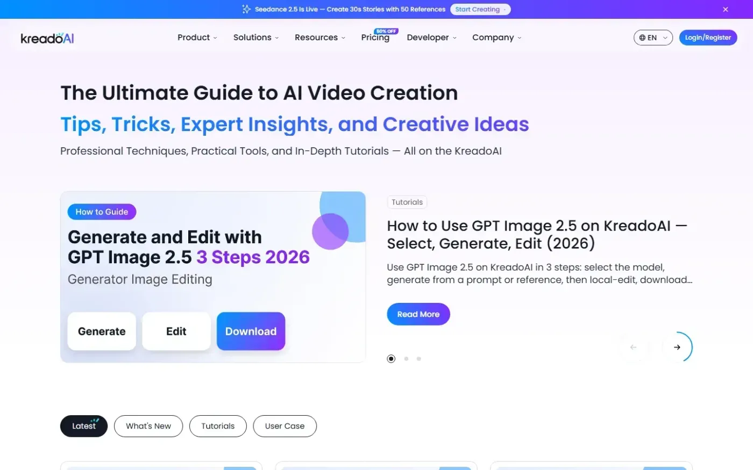Open the KreadoAI logo home link
The image size is (753, 470).
point(47,38)
